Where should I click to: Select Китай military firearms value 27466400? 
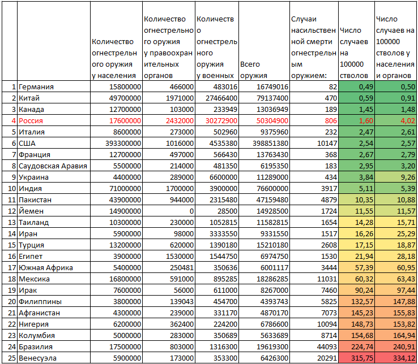point(217,98)
